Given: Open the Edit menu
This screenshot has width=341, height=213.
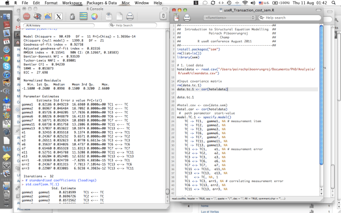Looking at the screenshot, I should (36, 3).
